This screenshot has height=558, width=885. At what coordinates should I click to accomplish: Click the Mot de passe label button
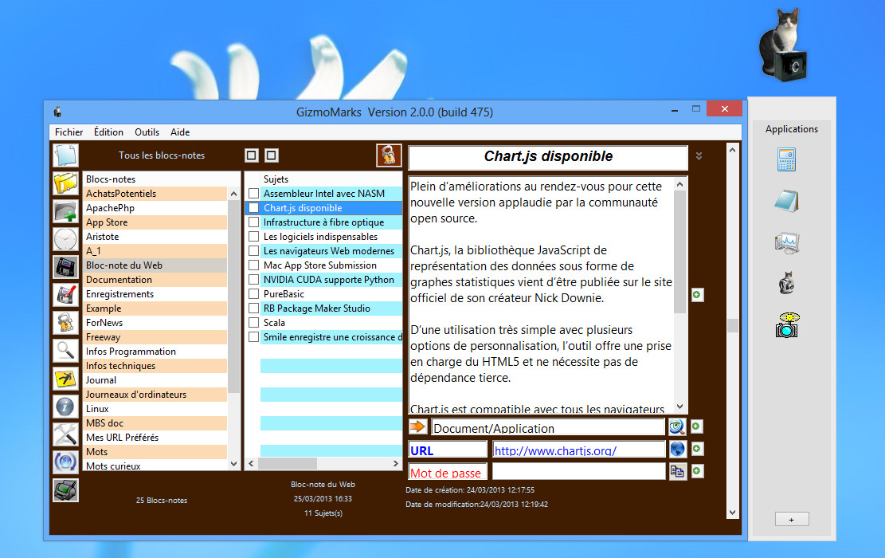coord(448,472)
